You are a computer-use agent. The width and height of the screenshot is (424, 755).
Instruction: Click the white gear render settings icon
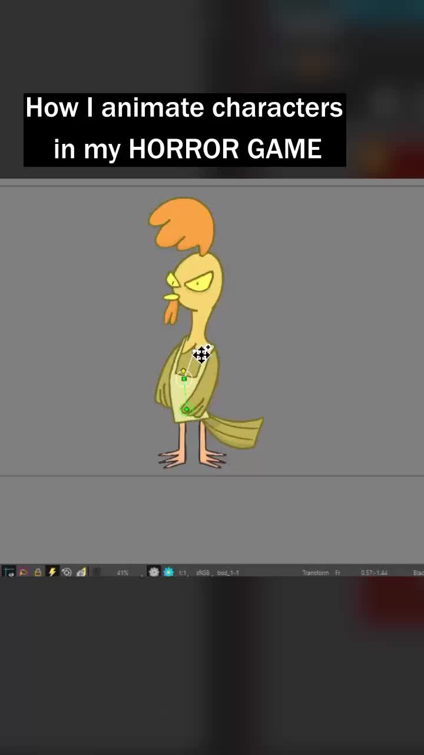click(x=154, y=572)
